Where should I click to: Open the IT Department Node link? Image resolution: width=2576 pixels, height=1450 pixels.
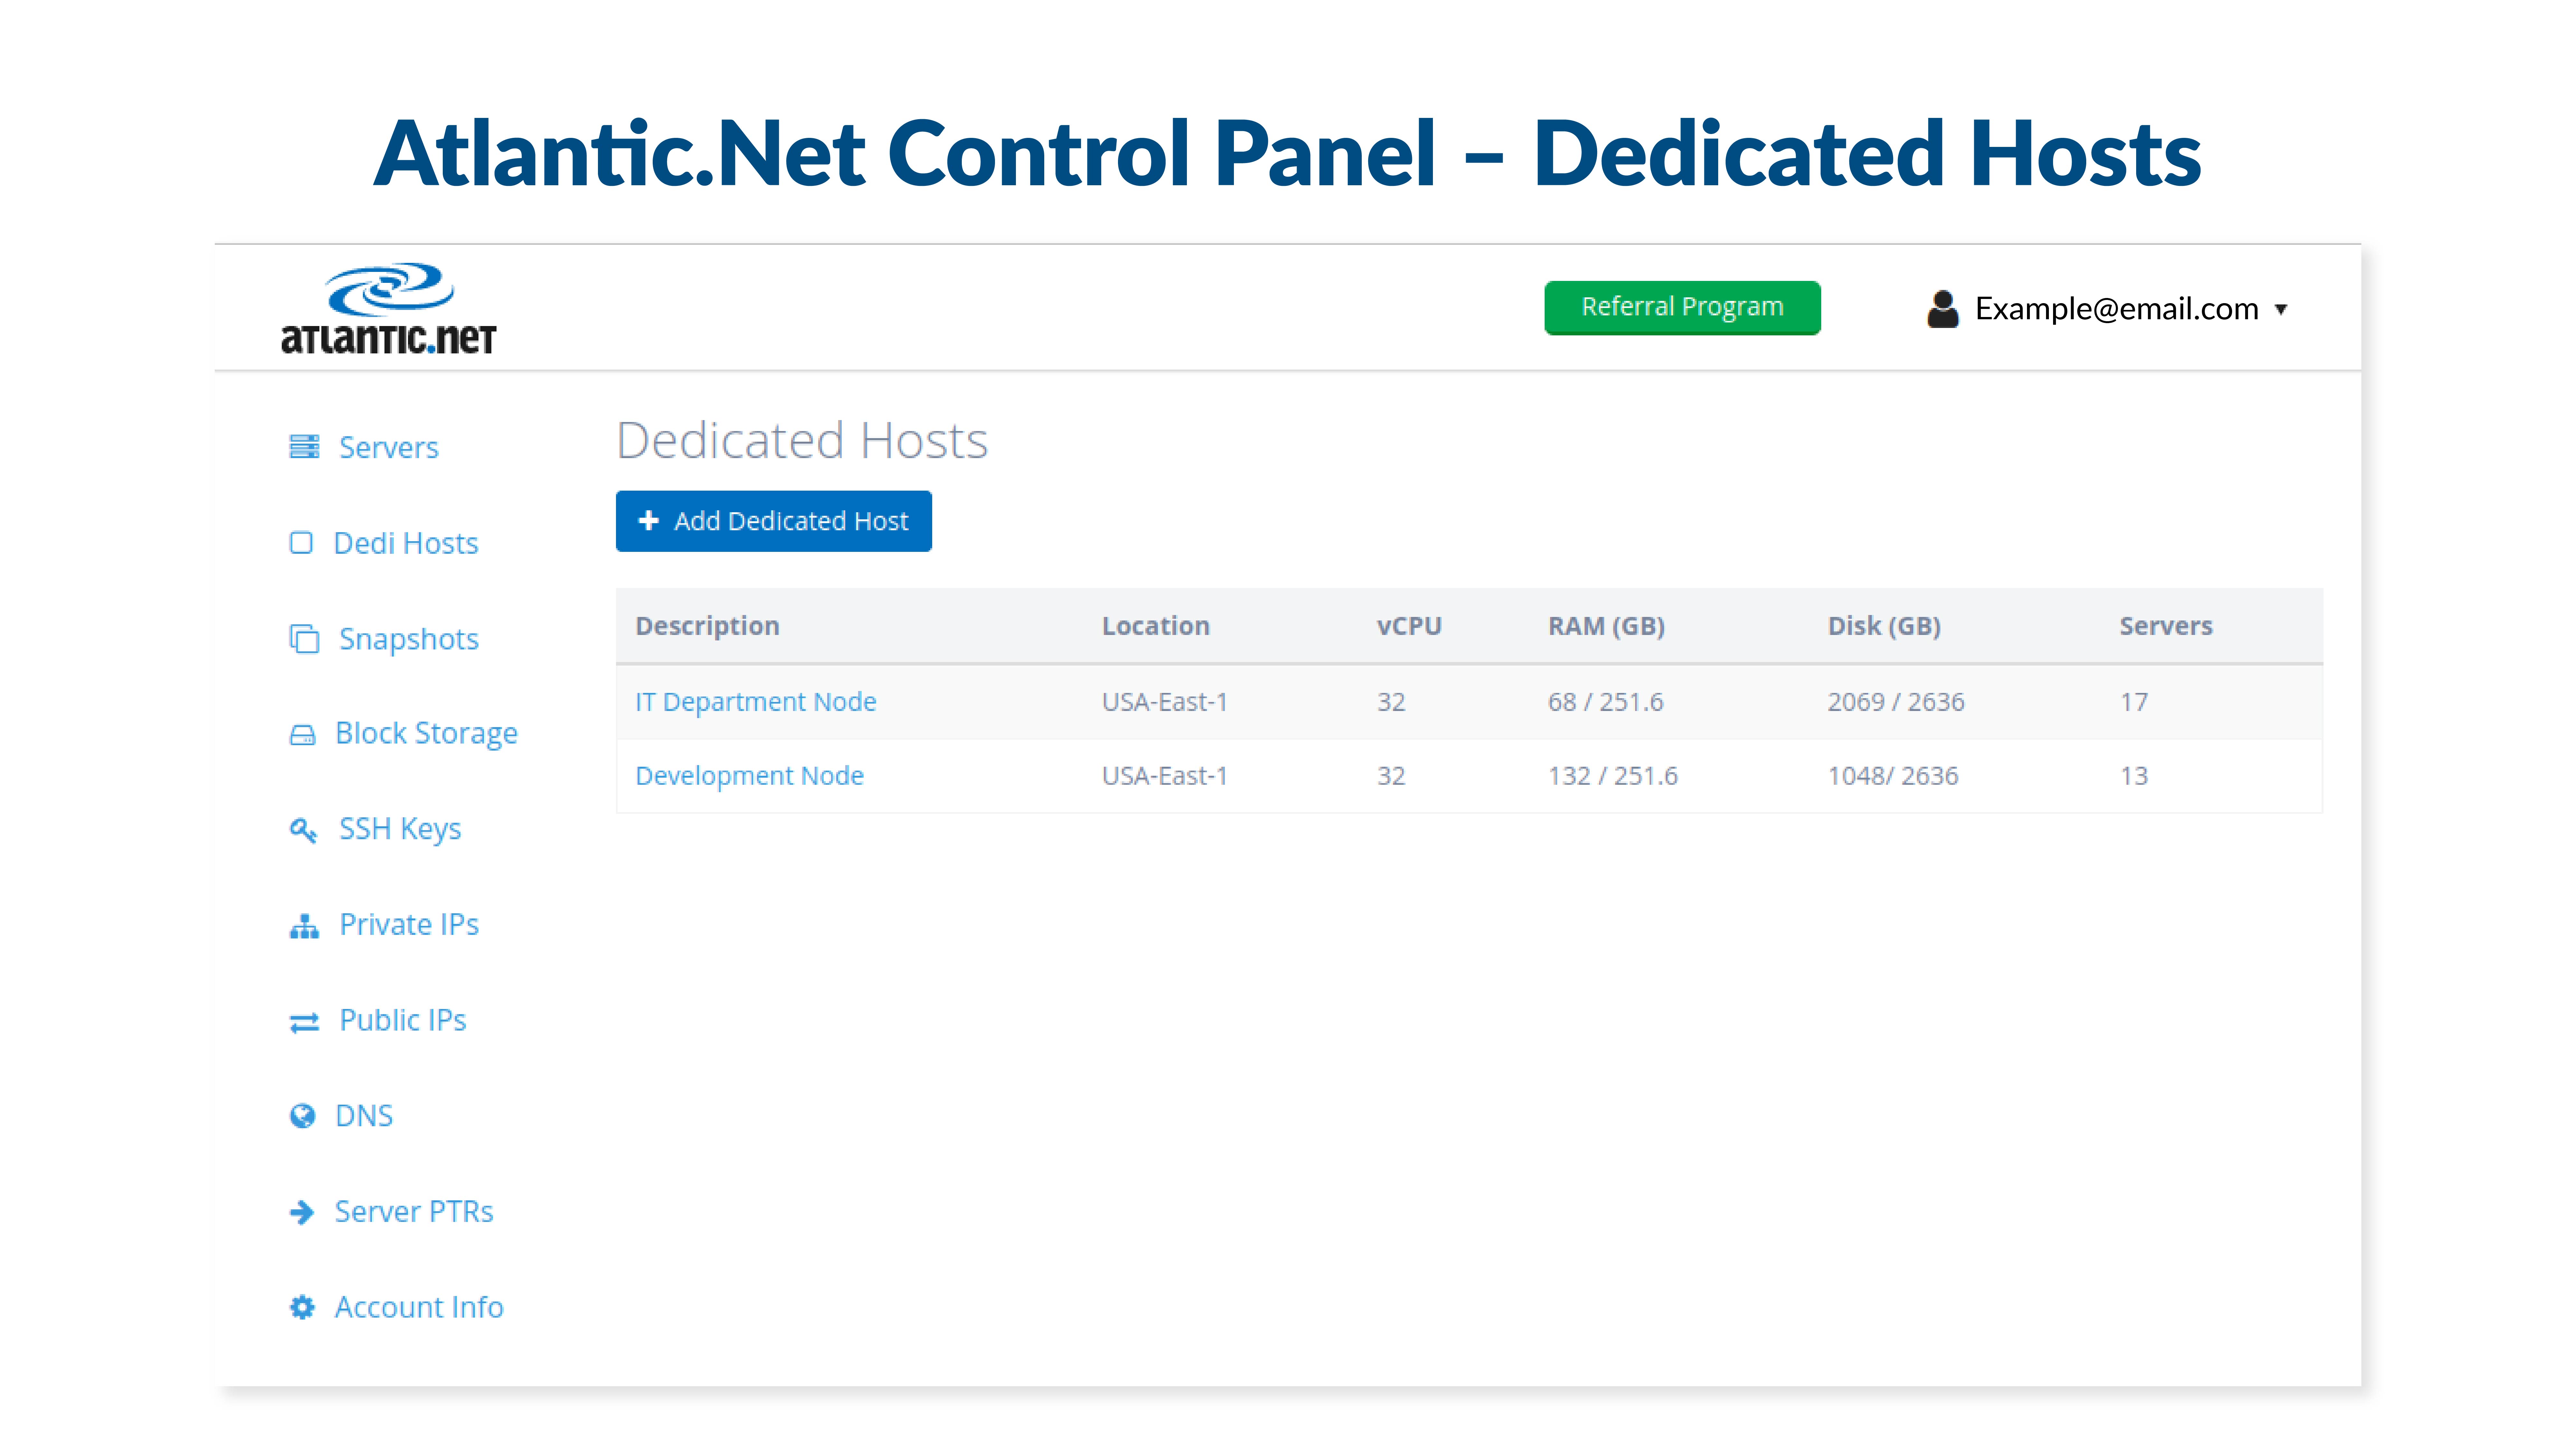coord(756,702)
